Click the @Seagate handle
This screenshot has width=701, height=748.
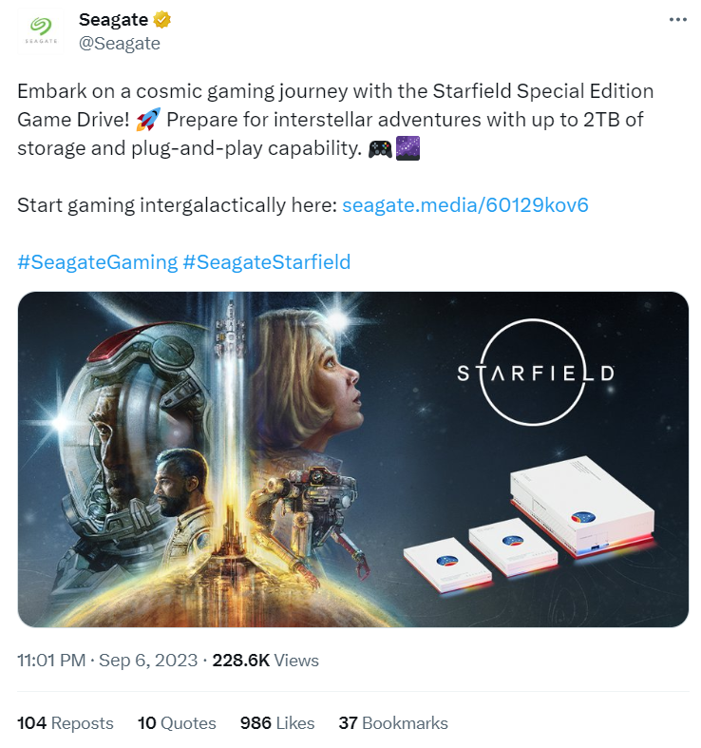(x=120, y=44)
